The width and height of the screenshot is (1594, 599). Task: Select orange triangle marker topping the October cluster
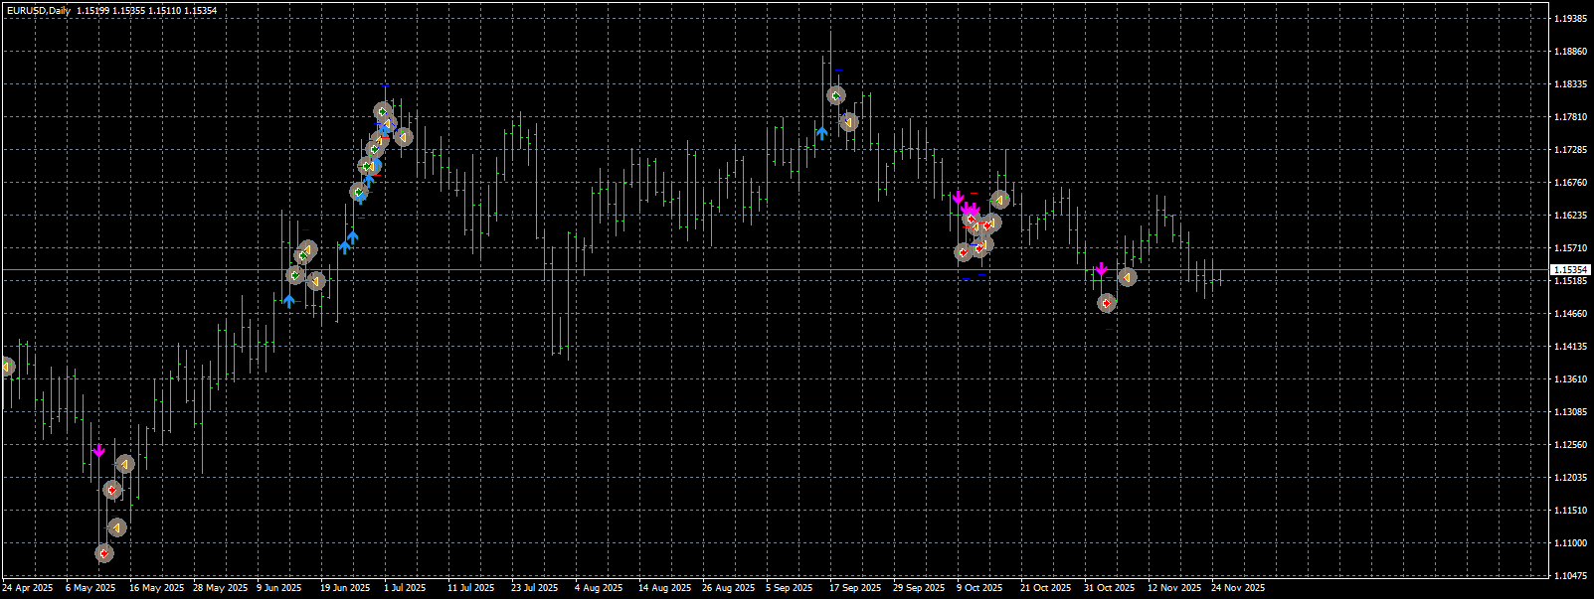pos(1000,200)
